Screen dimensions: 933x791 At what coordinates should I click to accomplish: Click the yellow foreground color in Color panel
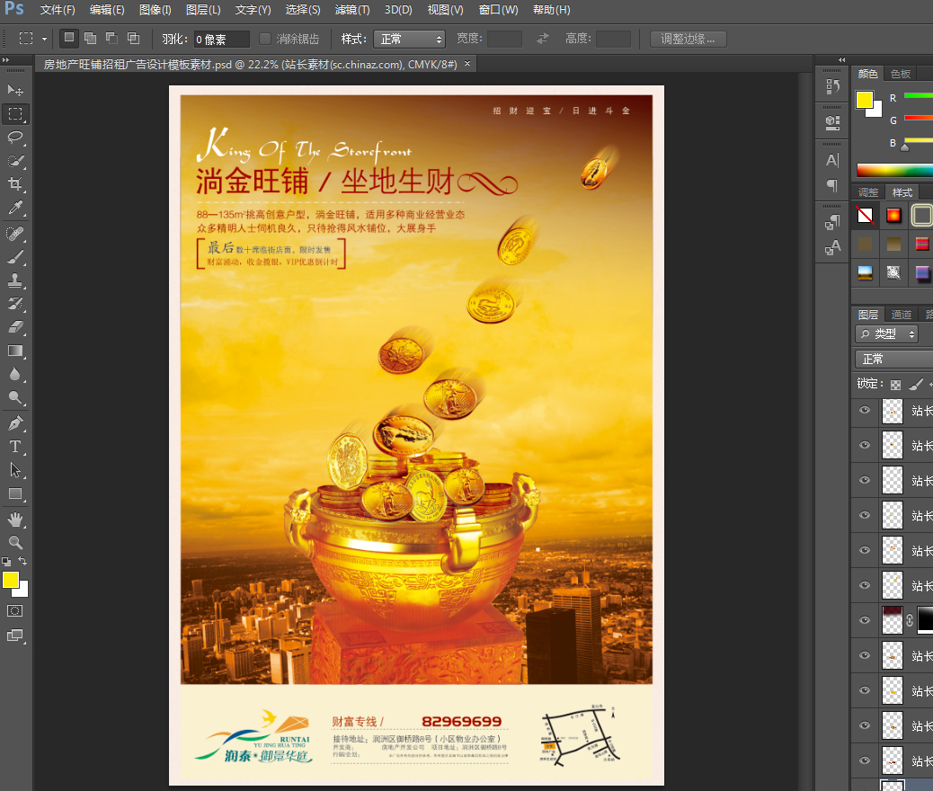(864, 100)
